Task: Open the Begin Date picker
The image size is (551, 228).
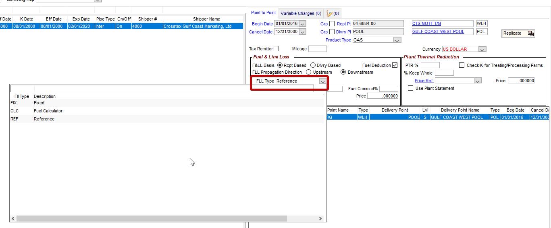Action: click(x=302, y=24)
